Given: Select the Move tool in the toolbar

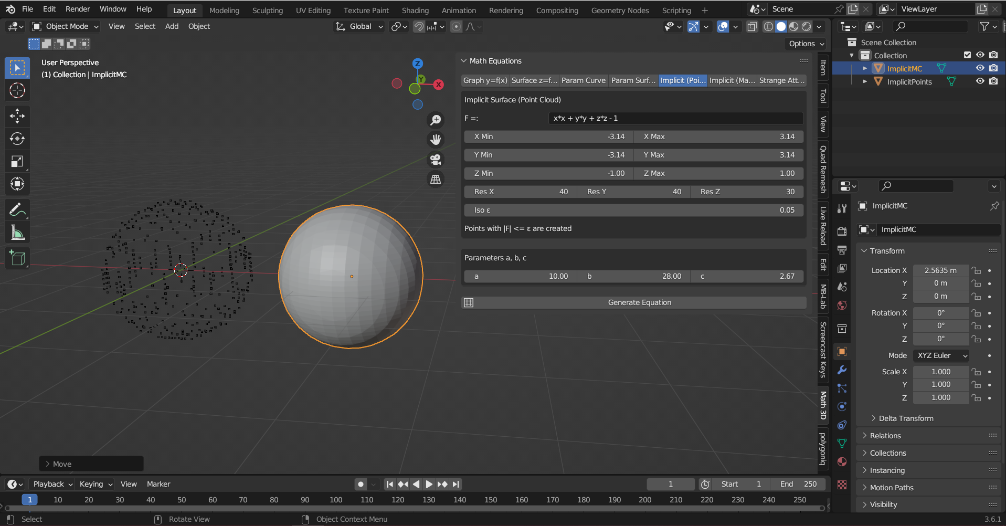Looking at the screenshot, I should pos(17,116).
